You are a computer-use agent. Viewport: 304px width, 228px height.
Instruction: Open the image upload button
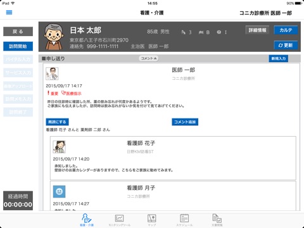click(18, 86)
